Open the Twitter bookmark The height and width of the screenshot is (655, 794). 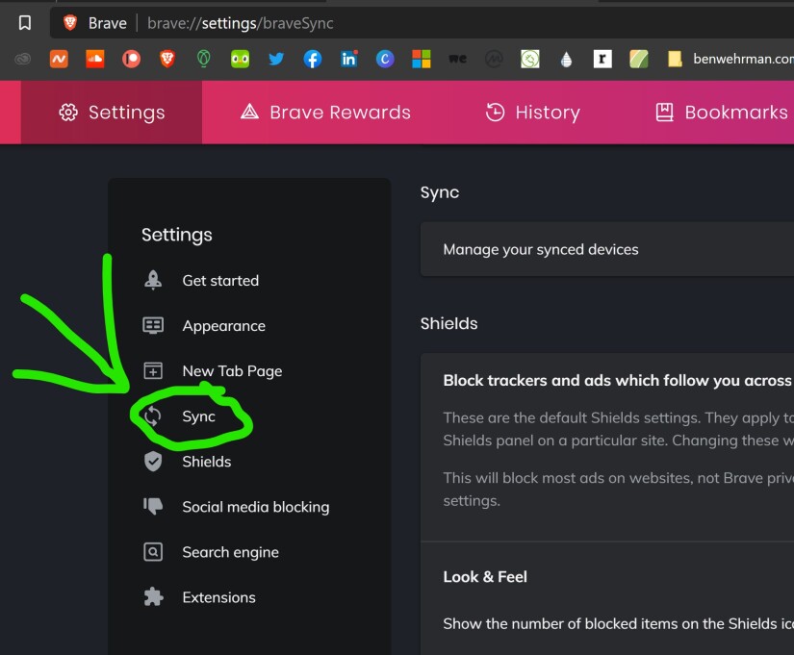pyautogui.click(x=276, y=60)
